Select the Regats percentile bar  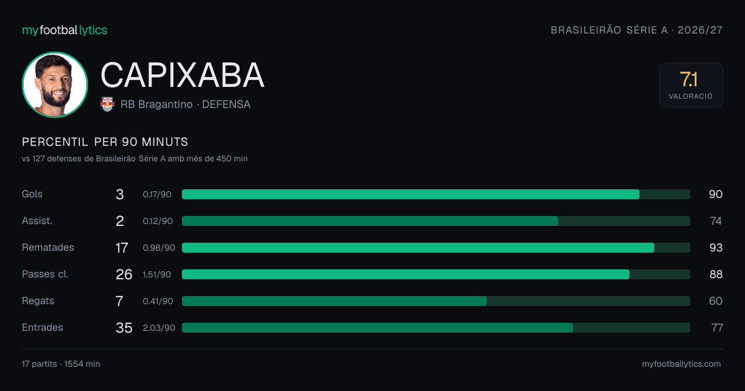(x=436, y=301)
